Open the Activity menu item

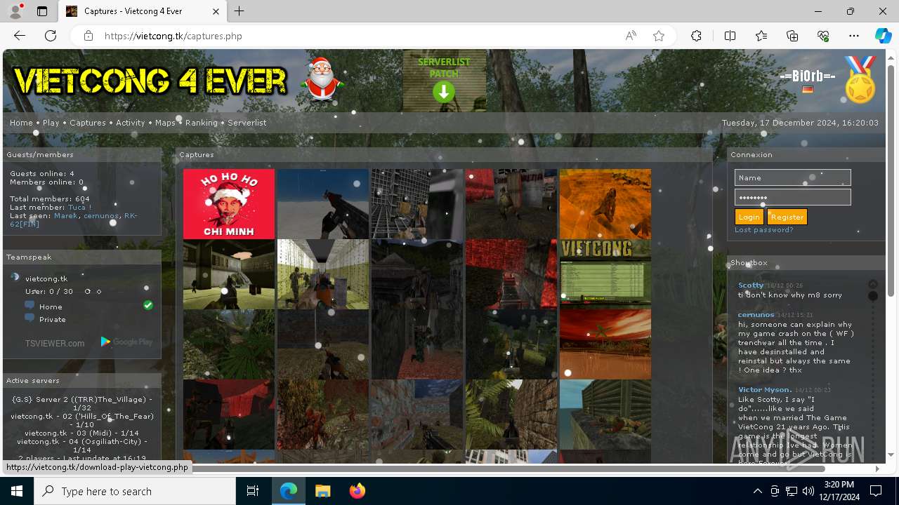point(130,123)
